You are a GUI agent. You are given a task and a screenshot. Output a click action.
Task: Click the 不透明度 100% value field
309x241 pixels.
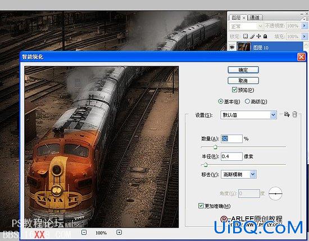tap(293, 26)
